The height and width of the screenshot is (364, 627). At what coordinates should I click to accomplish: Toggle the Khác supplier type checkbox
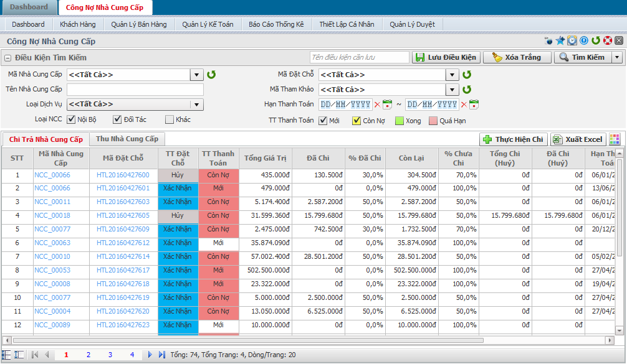(x=170, y=119)
